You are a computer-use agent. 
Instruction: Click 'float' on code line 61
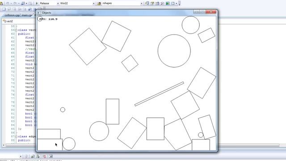pos(30,38)
